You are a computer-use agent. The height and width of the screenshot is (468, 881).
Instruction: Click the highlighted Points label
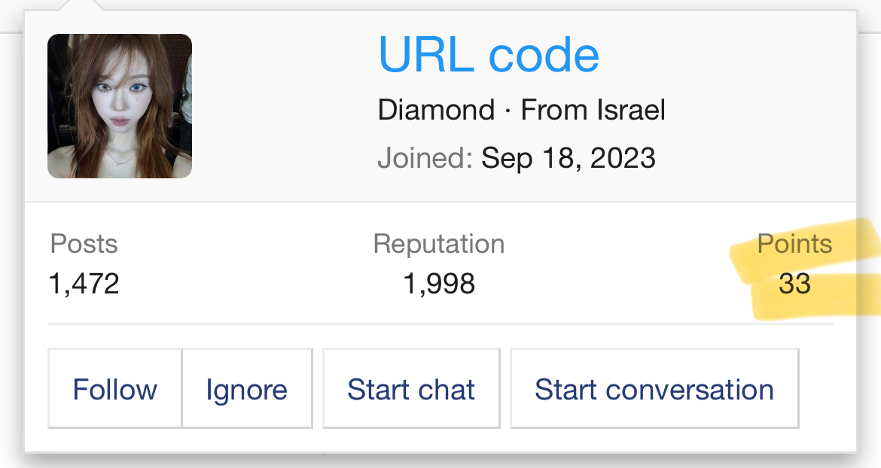[x=794, y=244]
